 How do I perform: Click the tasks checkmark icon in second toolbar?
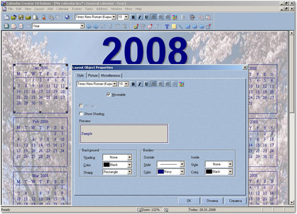pos(21,26)
